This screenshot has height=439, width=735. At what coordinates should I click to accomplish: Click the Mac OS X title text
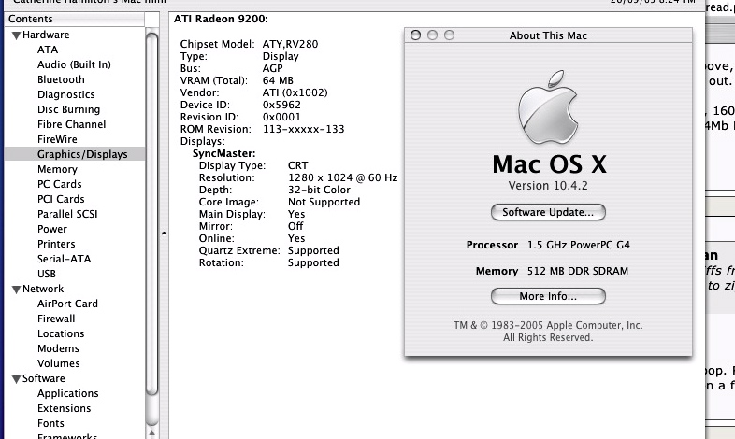click(x=549, y=164)
